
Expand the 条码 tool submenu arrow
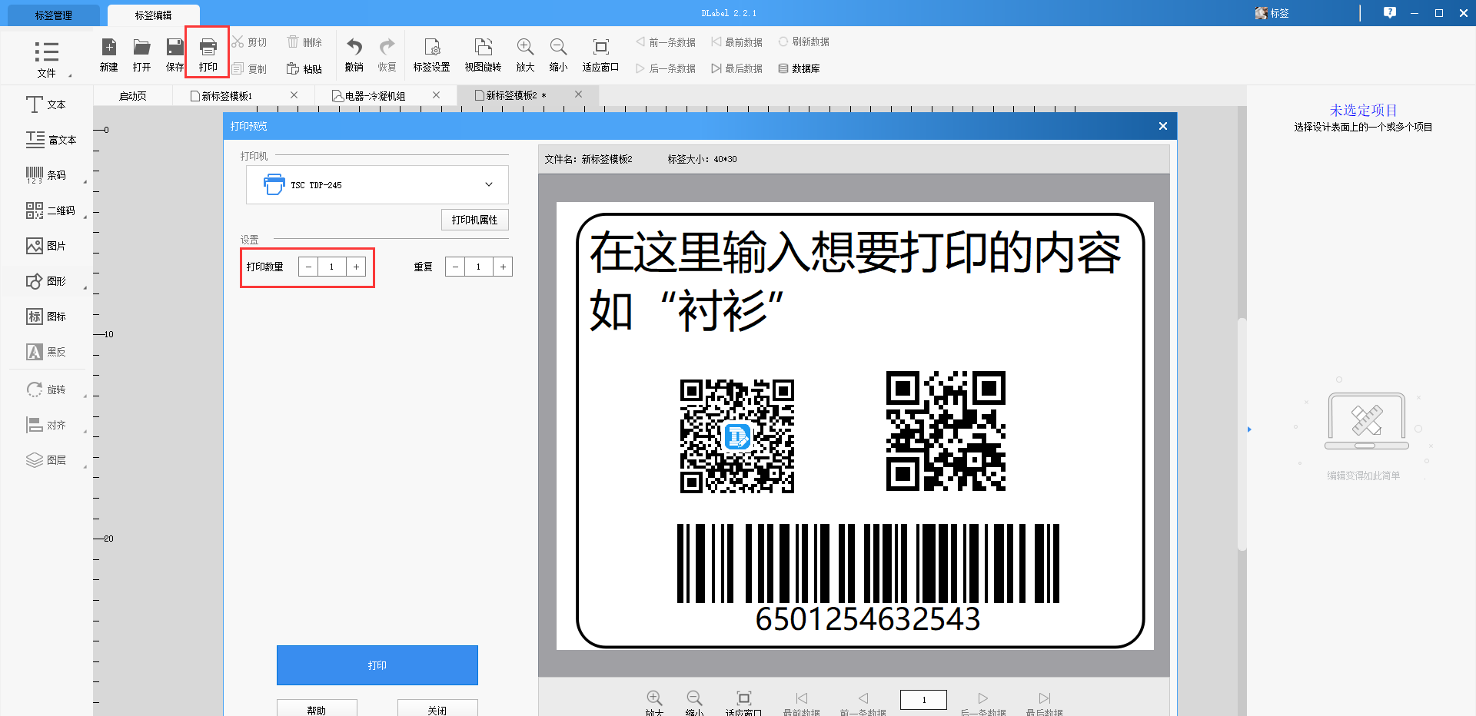pos(85,182)
